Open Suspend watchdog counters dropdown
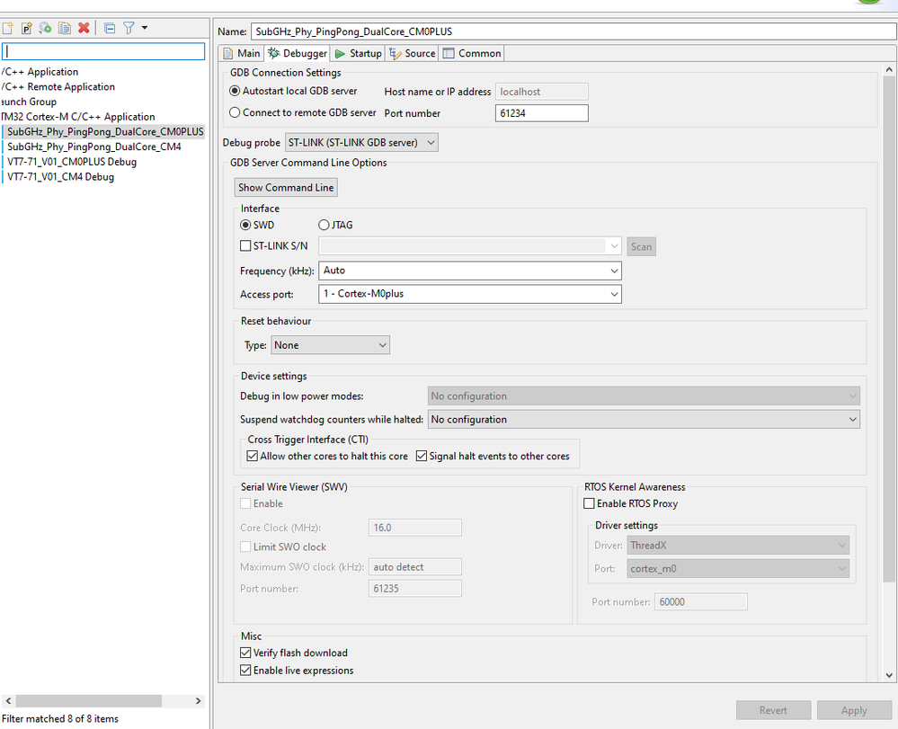This screenshot has width=898, height=729. click(644, 420)
